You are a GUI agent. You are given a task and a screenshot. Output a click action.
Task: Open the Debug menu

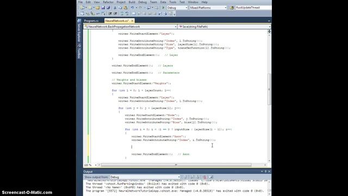[142, 2]
